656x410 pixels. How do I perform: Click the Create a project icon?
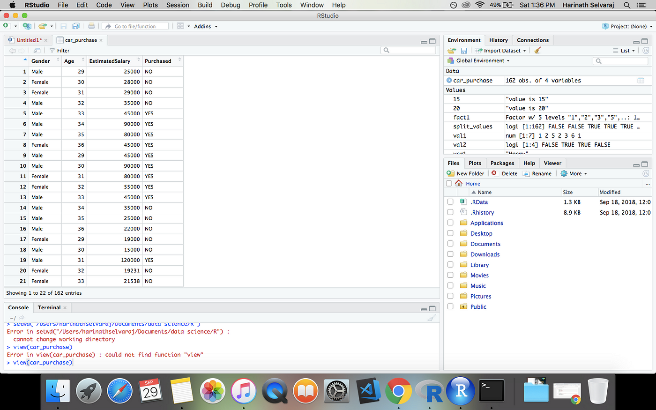pos(27,26)
